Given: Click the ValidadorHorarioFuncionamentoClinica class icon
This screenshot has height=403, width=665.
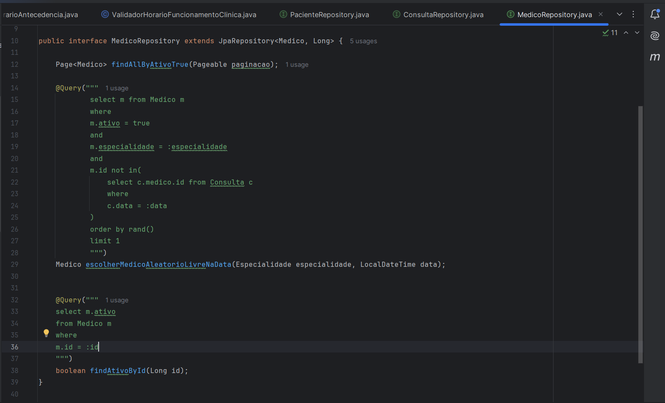Looking at the screenshot, I should pyautogui.click(x=105, y=14).
